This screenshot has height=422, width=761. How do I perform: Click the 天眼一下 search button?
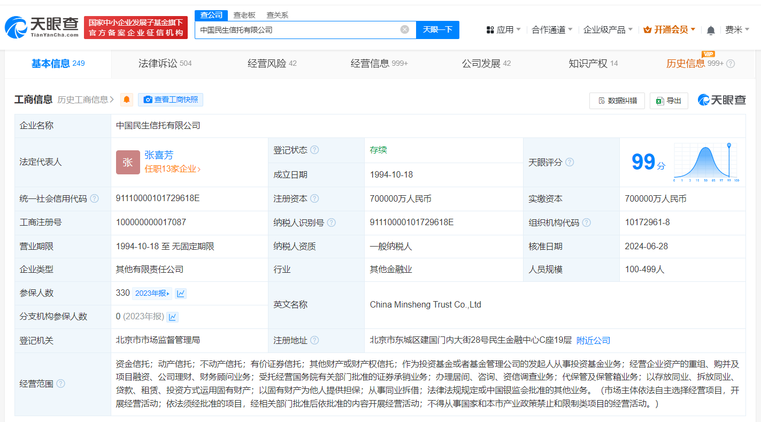tap(437, 30)
